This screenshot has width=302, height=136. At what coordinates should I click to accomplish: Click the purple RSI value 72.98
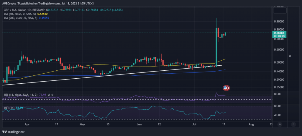[44, 95]
